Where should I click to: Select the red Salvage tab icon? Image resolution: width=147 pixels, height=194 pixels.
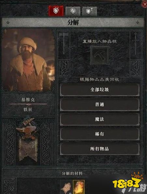click(x=56, y=11)
